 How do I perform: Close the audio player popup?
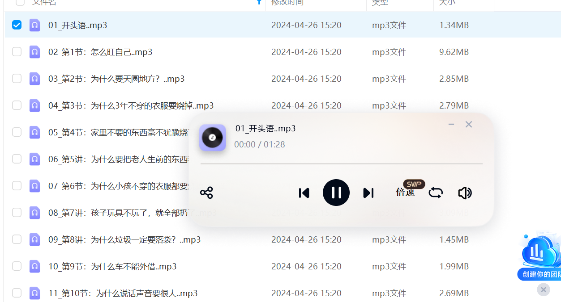click(x=469, y=125)
